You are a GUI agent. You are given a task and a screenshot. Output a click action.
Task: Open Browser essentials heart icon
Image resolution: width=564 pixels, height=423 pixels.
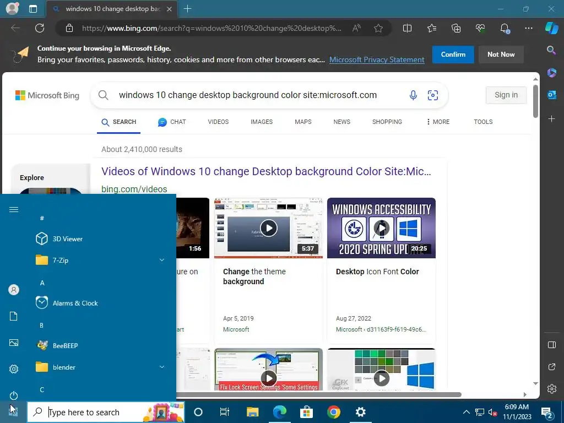tap(480, 28)
